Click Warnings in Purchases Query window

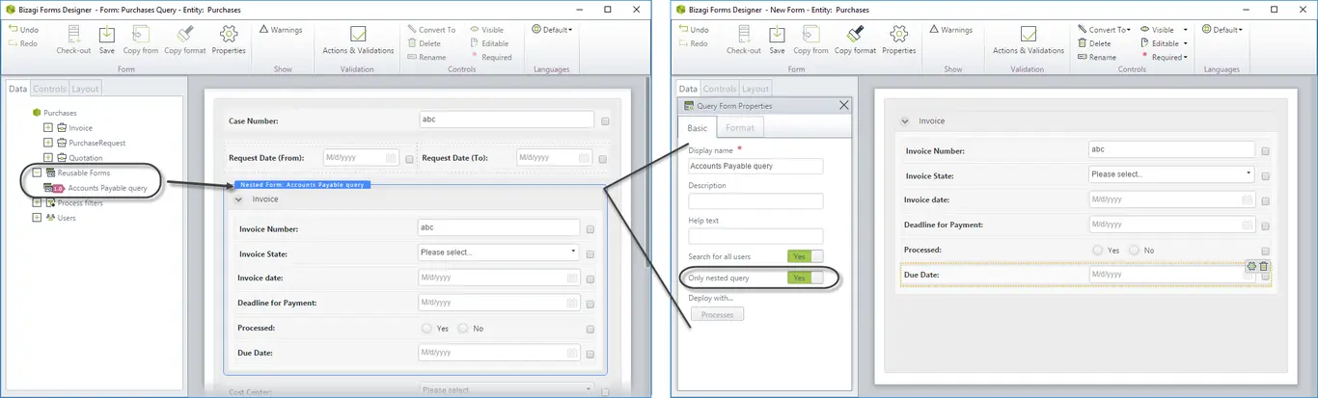(x=281, y=30)
